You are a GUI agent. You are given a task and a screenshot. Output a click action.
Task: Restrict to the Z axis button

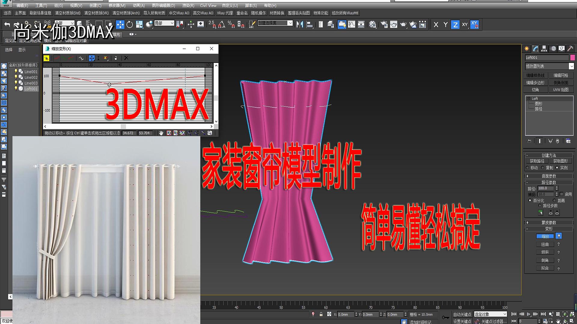[455, 25]
